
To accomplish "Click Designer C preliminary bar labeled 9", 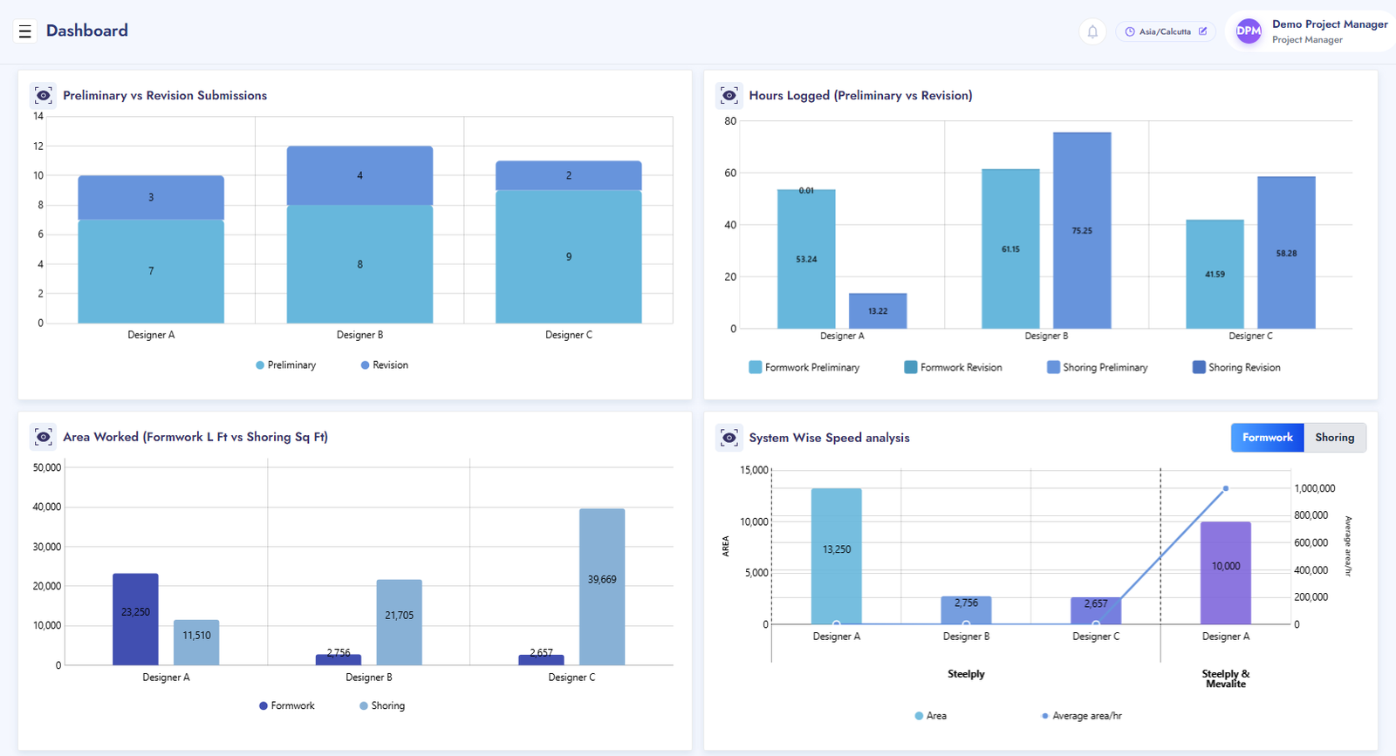I will point(569,256).
